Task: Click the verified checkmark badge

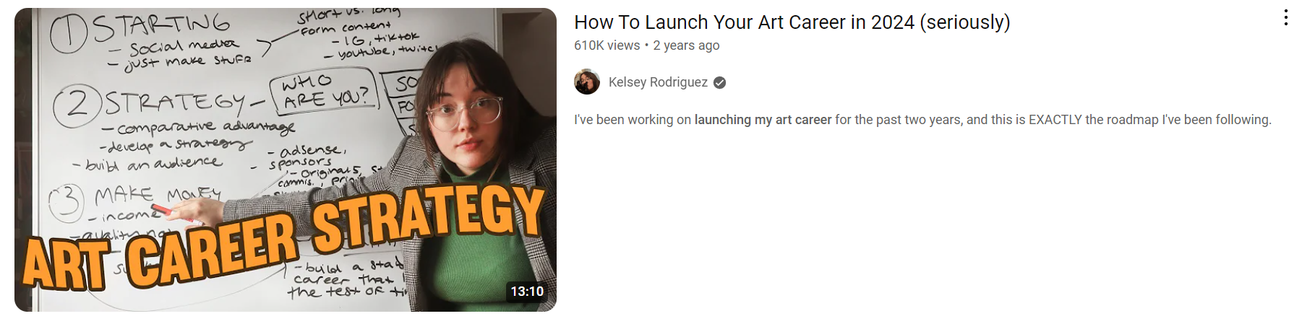Action: (x=719, y=82)
